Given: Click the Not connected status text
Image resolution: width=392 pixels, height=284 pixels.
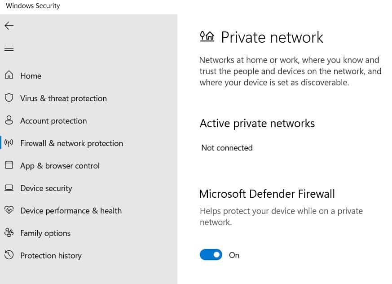Looking at the screenshot, I should click(227, 147).
